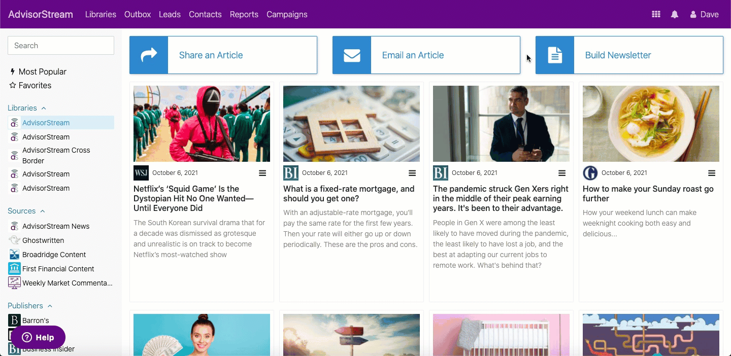Open the signpost arrows article thumbnail

pyautogui.click(x=351, y=335)
